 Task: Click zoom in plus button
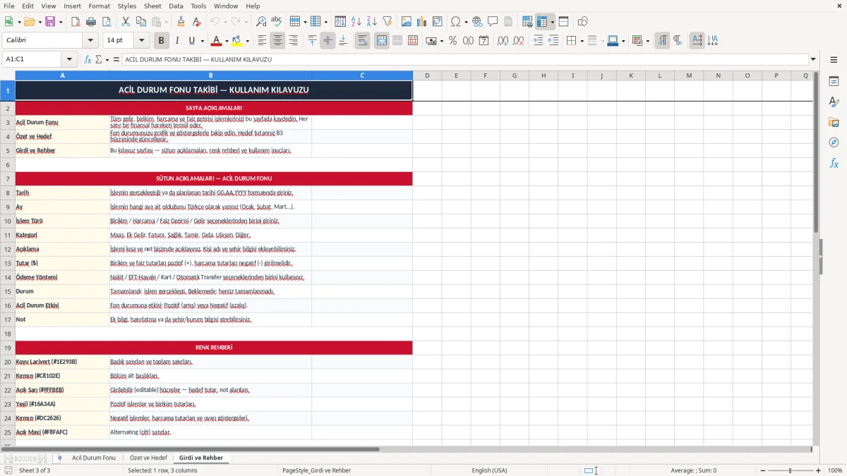pyautogui.click(x=819, y=470)
